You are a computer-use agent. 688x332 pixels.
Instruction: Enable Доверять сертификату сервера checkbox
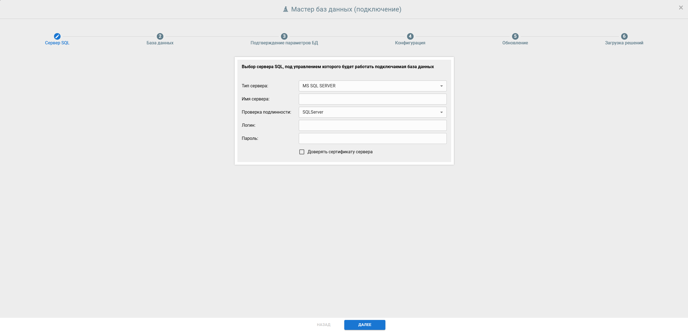pyautogui.click(x=302, y=152)
